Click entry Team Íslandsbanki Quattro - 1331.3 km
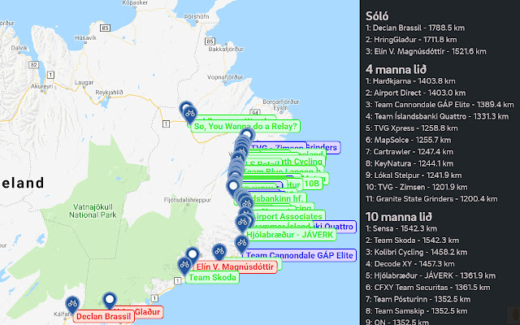This screenshot has height=325, width=520. (x=437, y=116)
